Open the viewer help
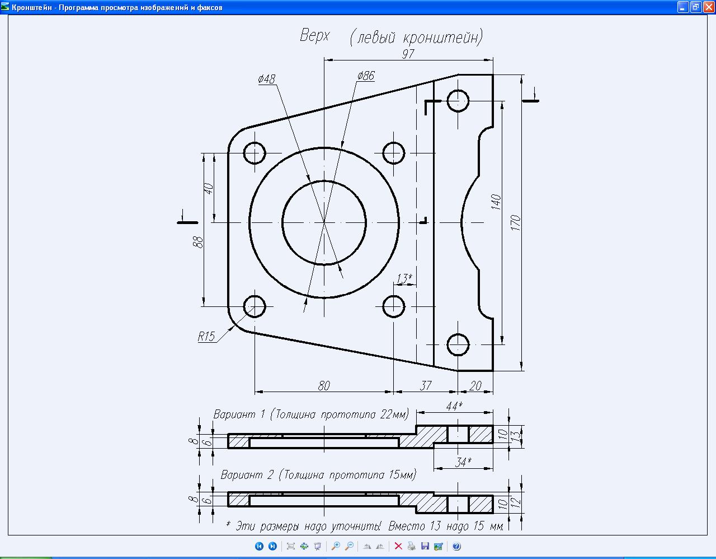Viewport: 716px width, 559px height. (456, 546)
